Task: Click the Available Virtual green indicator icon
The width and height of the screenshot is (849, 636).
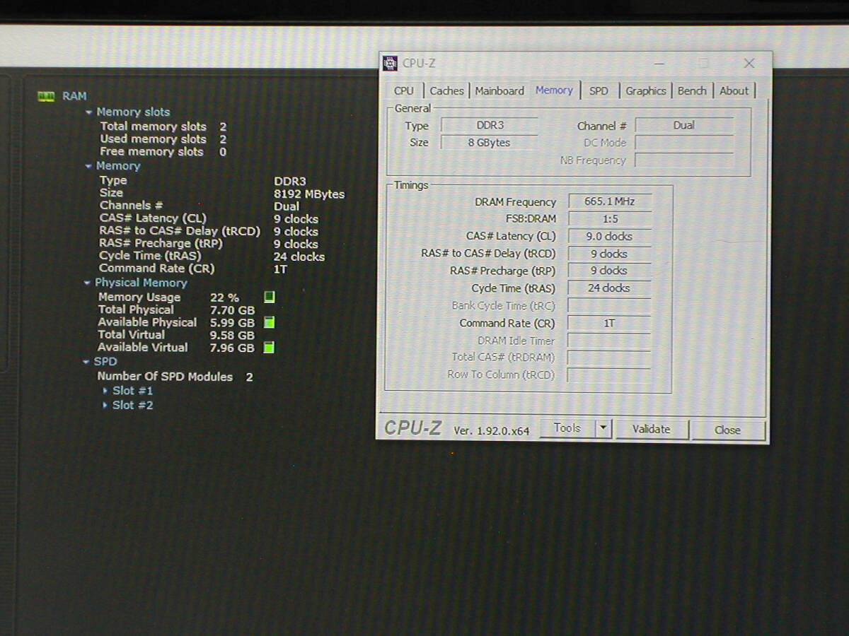Action: (x=269, y=348)
